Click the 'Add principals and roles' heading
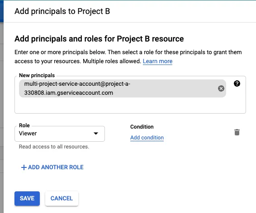Image resolution: width=256 pixels, height=213 pixels. click(x=99, y=39)
